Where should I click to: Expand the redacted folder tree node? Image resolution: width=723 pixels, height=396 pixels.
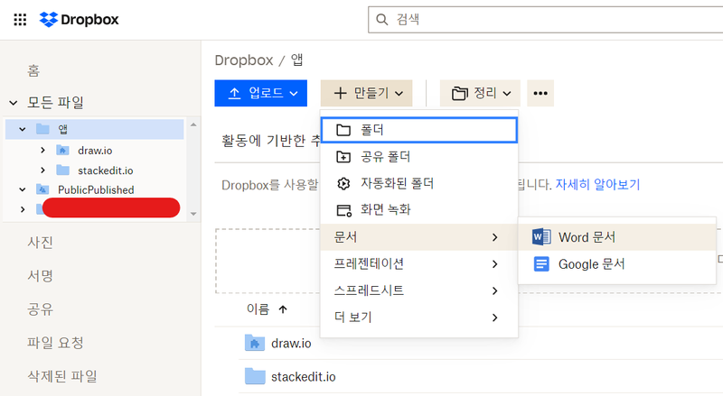(x=22, y=209)
